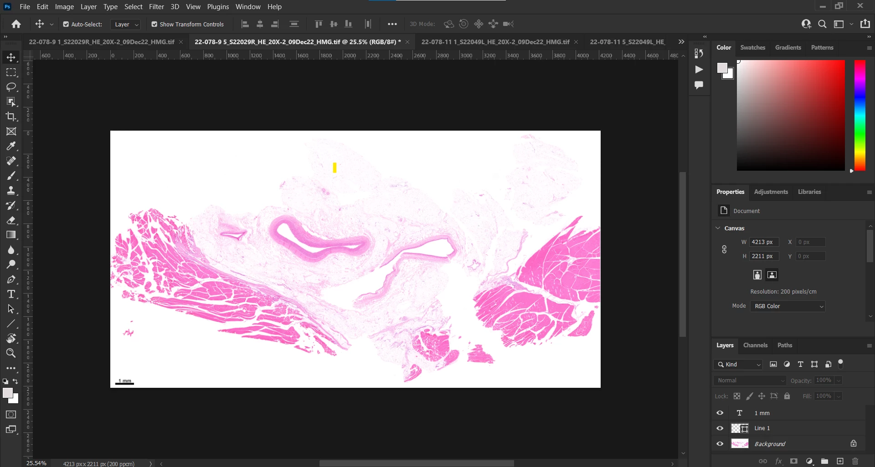
Task: Toggle the Auto-Select checkbox
Action: click(66, 24)
